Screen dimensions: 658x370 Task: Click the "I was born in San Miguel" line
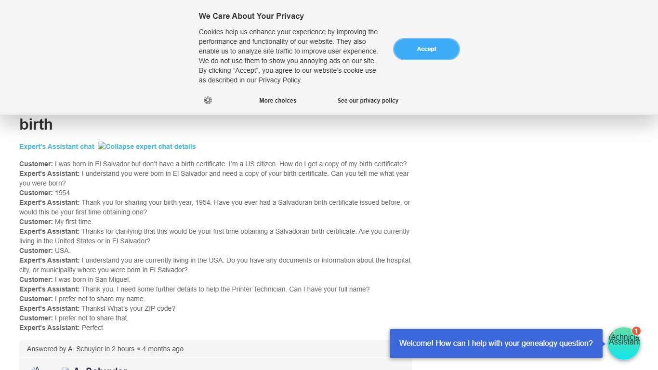tap(92, 279)
